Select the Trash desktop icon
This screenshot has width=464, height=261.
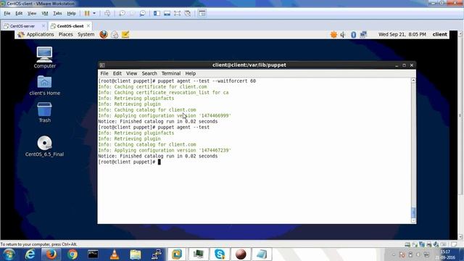[x=44, y=112]
